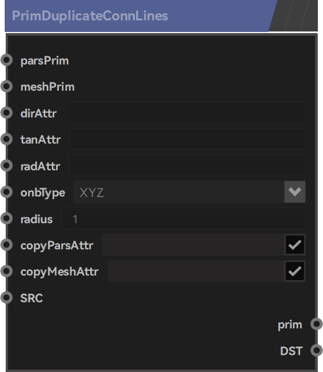The height and width of the screenshot is (372, 323).
Task: Click the radAttr input socket
Action: pos(6,165)
